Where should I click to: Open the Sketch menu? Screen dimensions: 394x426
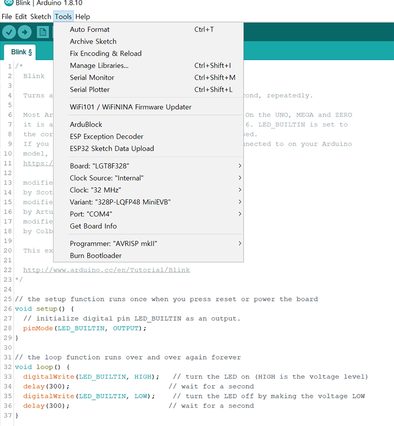[40, 17]
